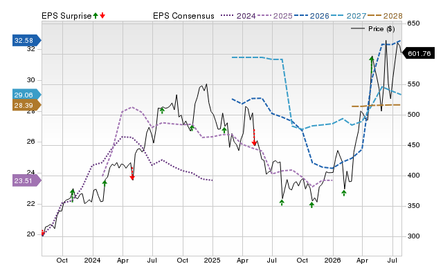Click the 28.39 EPS value tag

click(x=26, y=106)
